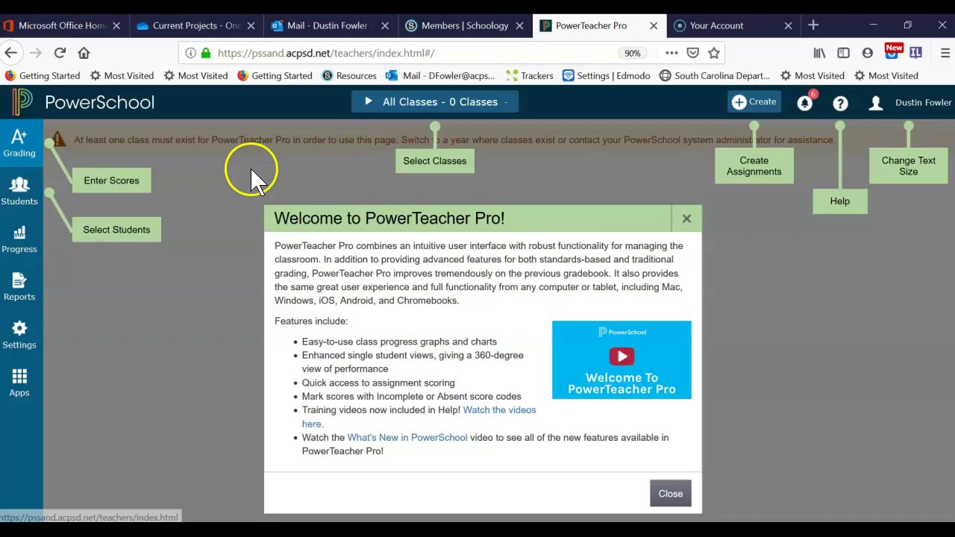
Task: Expand the All Classes selector
Action: [435, 102]
